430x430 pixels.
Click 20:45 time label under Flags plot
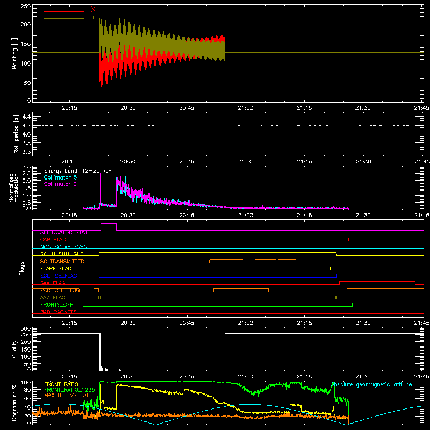187,323
